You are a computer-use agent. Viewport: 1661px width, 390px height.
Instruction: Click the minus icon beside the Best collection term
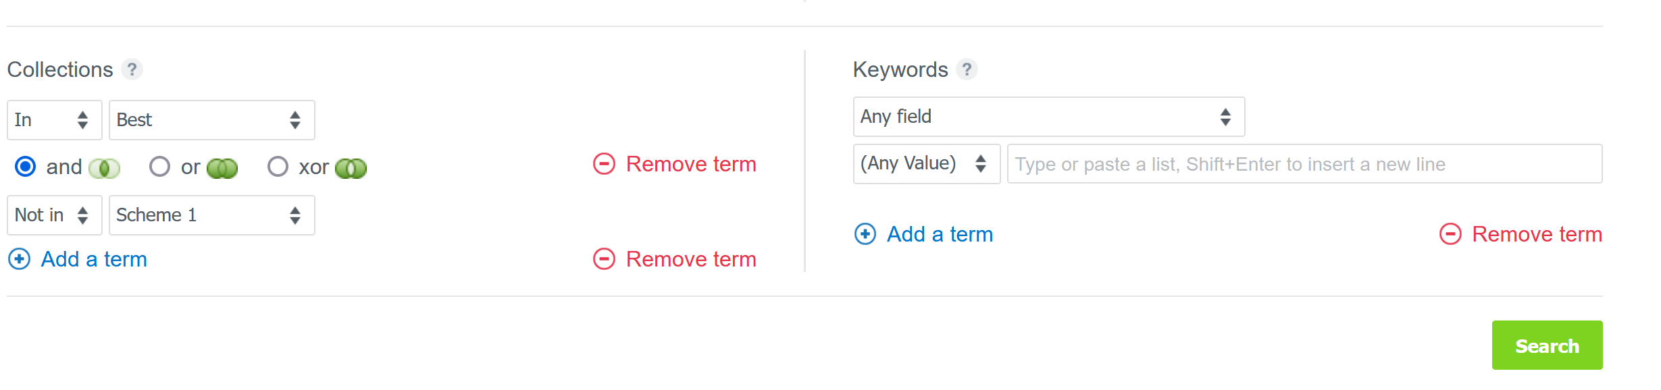pyautogui.click(x=604, y=164)
